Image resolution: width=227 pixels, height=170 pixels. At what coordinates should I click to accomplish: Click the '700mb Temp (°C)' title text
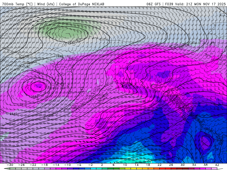[x=17, y=4]
